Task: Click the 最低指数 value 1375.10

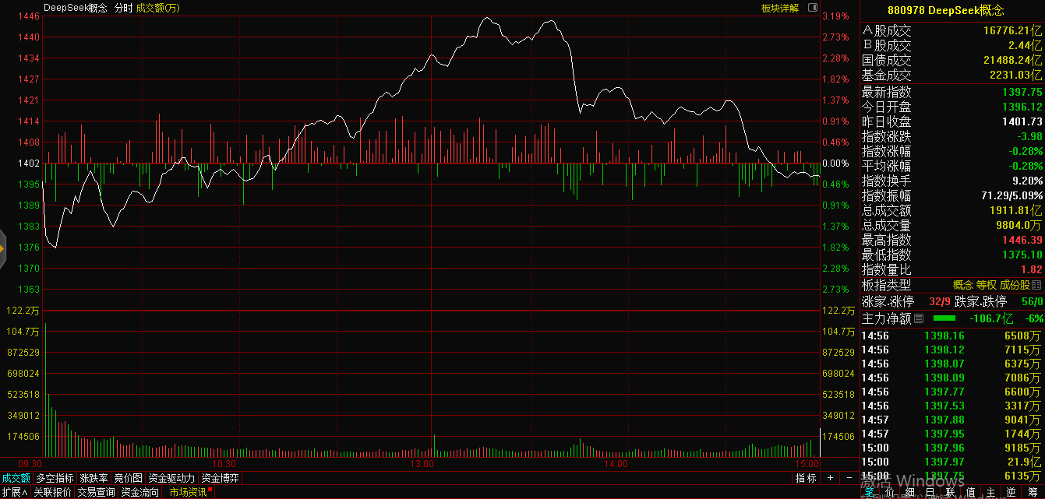Action: (x=1022, y=255)
